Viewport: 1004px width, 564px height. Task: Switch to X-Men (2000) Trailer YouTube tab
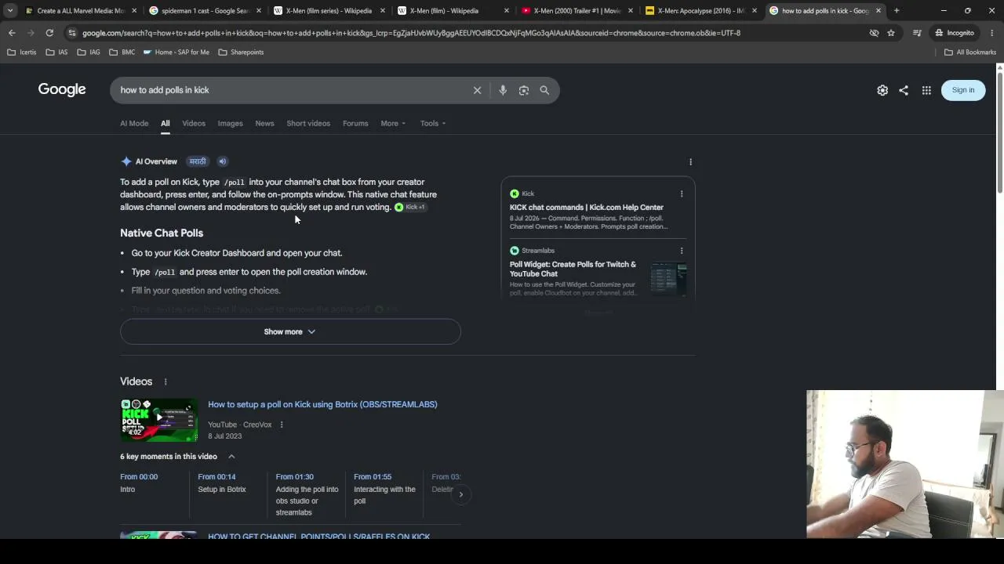[577, 11]
